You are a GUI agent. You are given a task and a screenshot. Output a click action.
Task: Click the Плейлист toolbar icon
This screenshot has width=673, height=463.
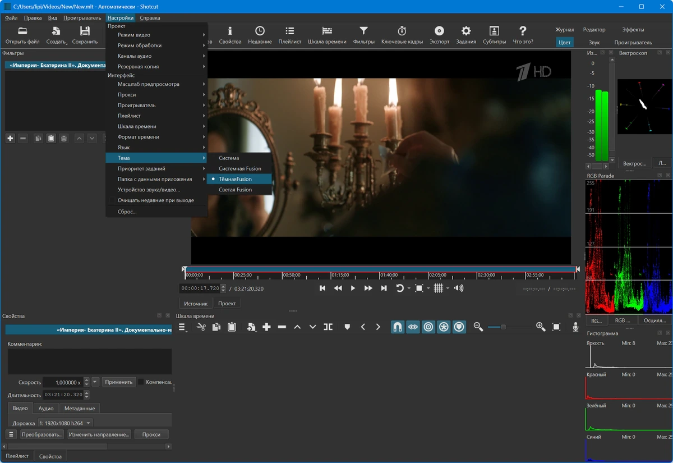tap(289, 35)
